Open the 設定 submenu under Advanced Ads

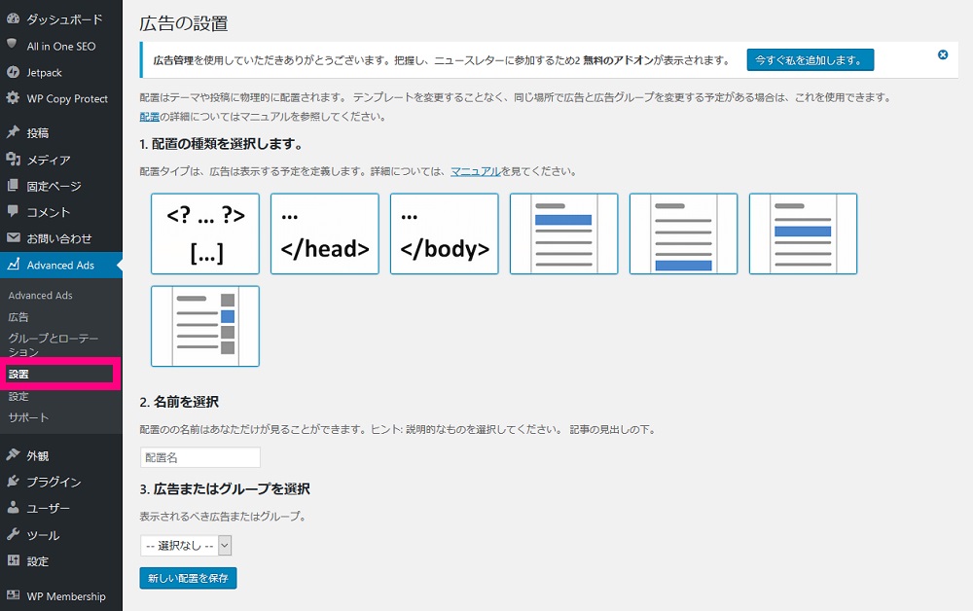(18, 396)
